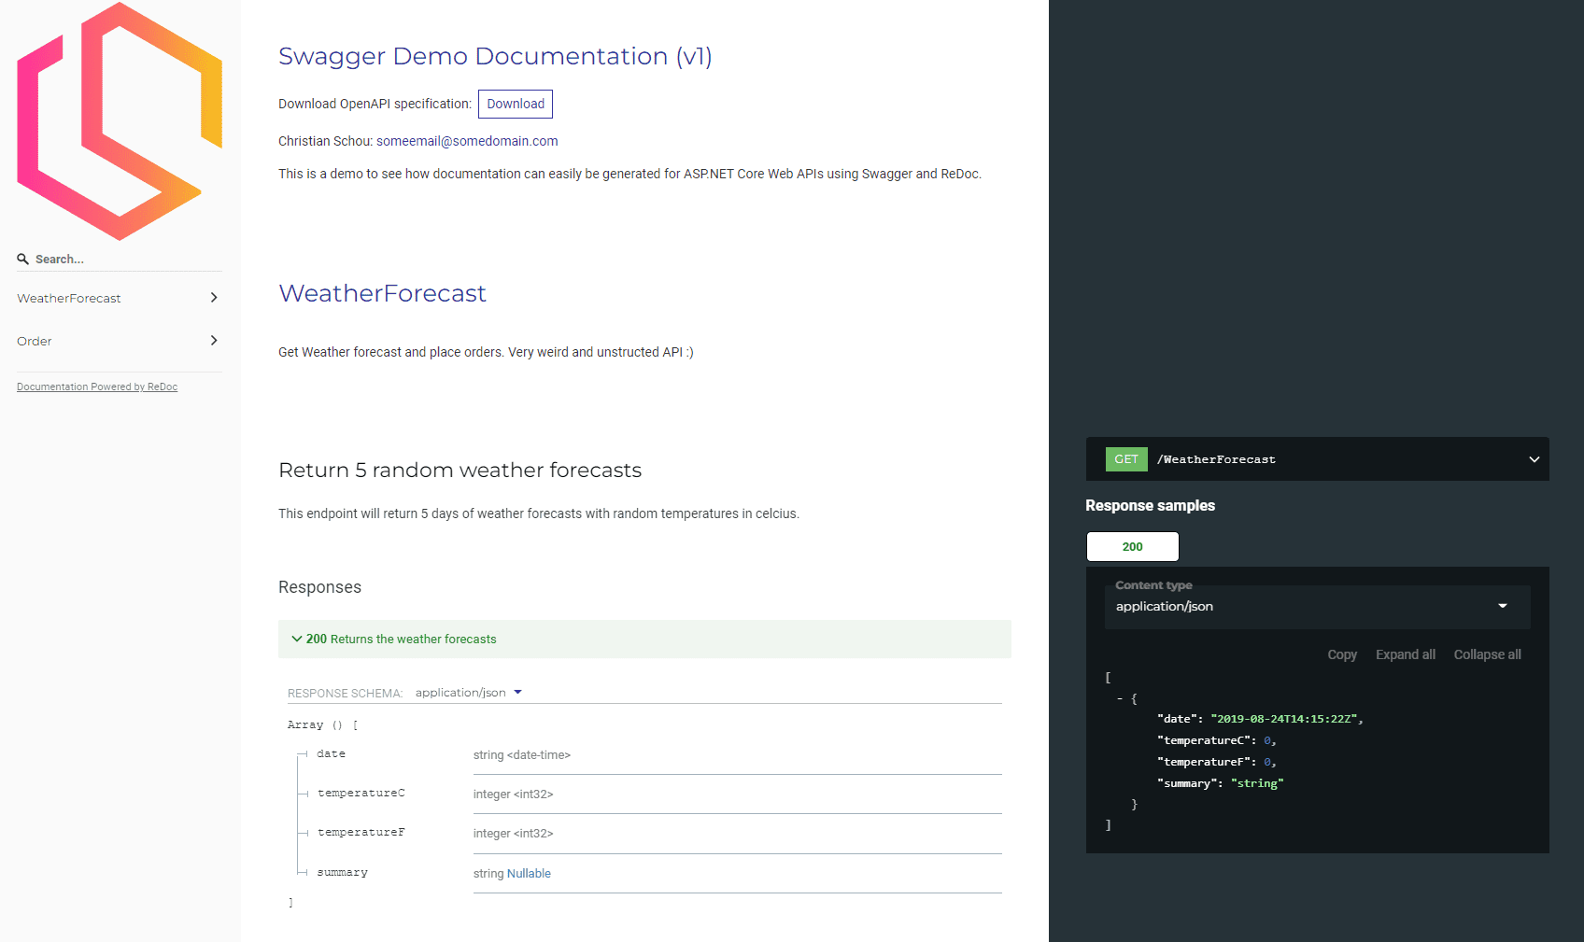1584x942 pixels.
Task: Click the ReDoc hexagon logo
Action: pyautogui.click(x=119, y=121)
